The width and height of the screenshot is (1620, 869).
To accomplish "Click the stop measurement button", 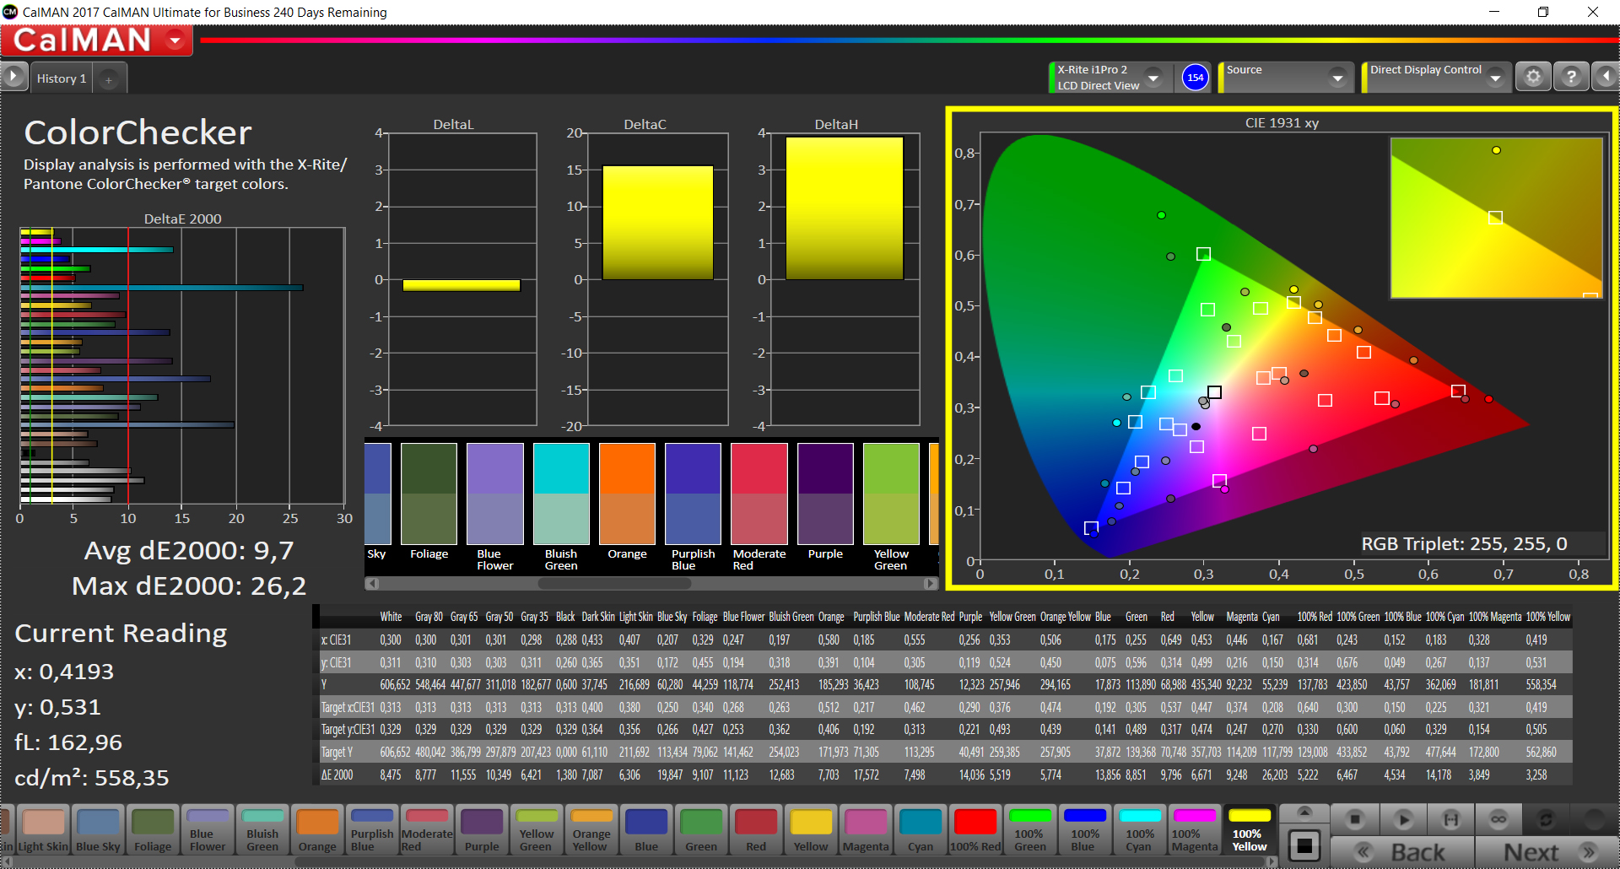I will pos(1355,819).
